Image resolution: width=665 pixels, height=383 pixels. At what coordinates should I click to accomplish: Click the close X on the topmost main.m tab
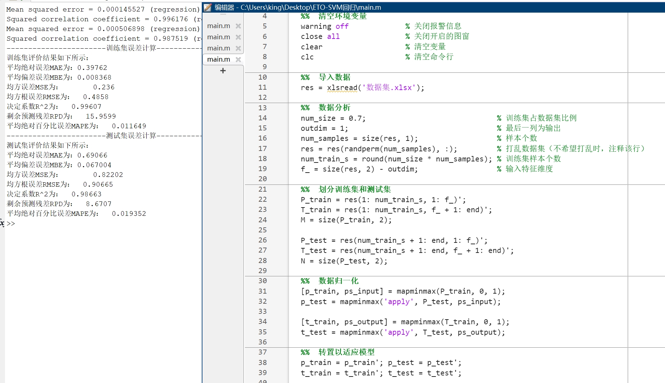[x=238, y=26]
